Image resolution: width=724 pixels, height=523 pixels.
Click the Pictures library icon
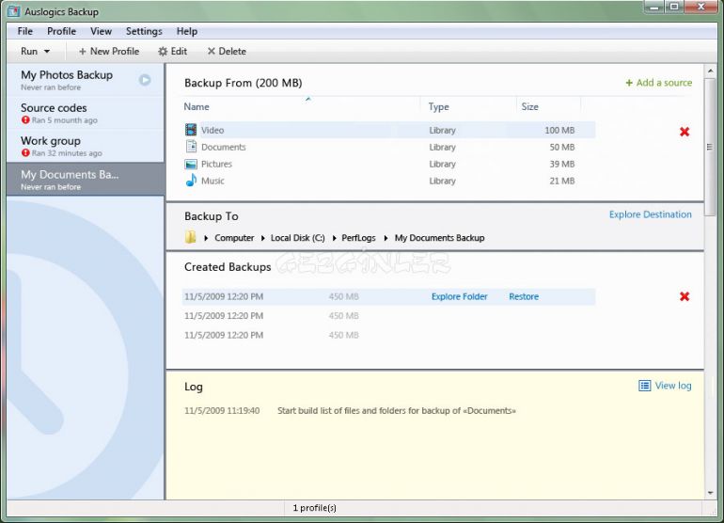coord(191,164)
